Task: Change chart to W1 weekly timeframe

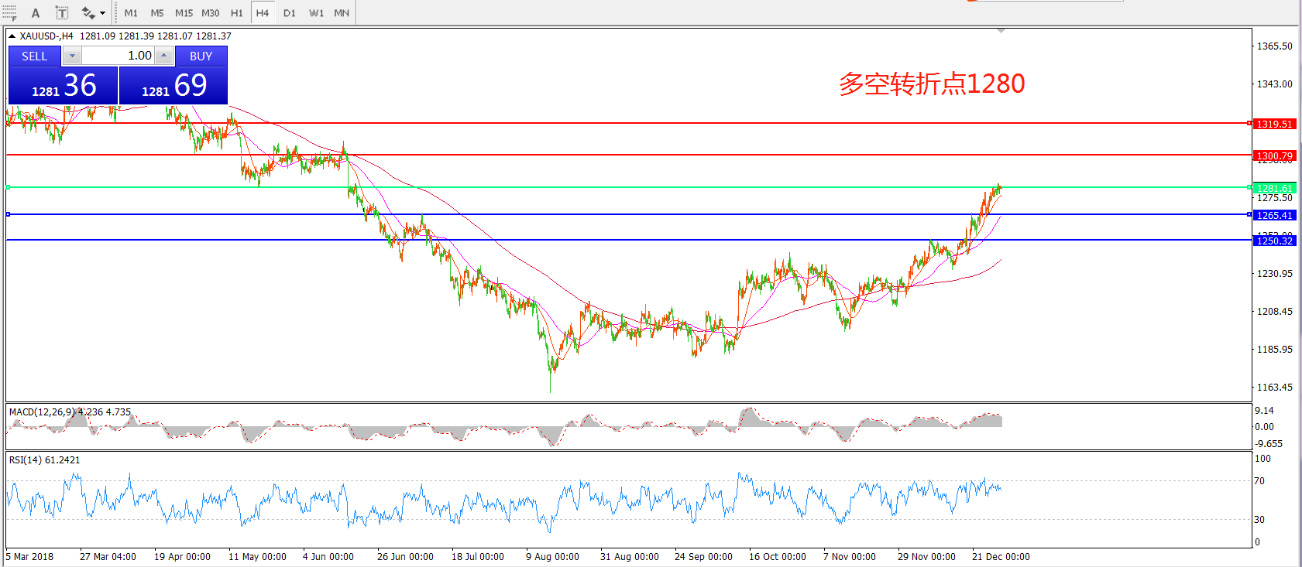Action: [316, 13]
